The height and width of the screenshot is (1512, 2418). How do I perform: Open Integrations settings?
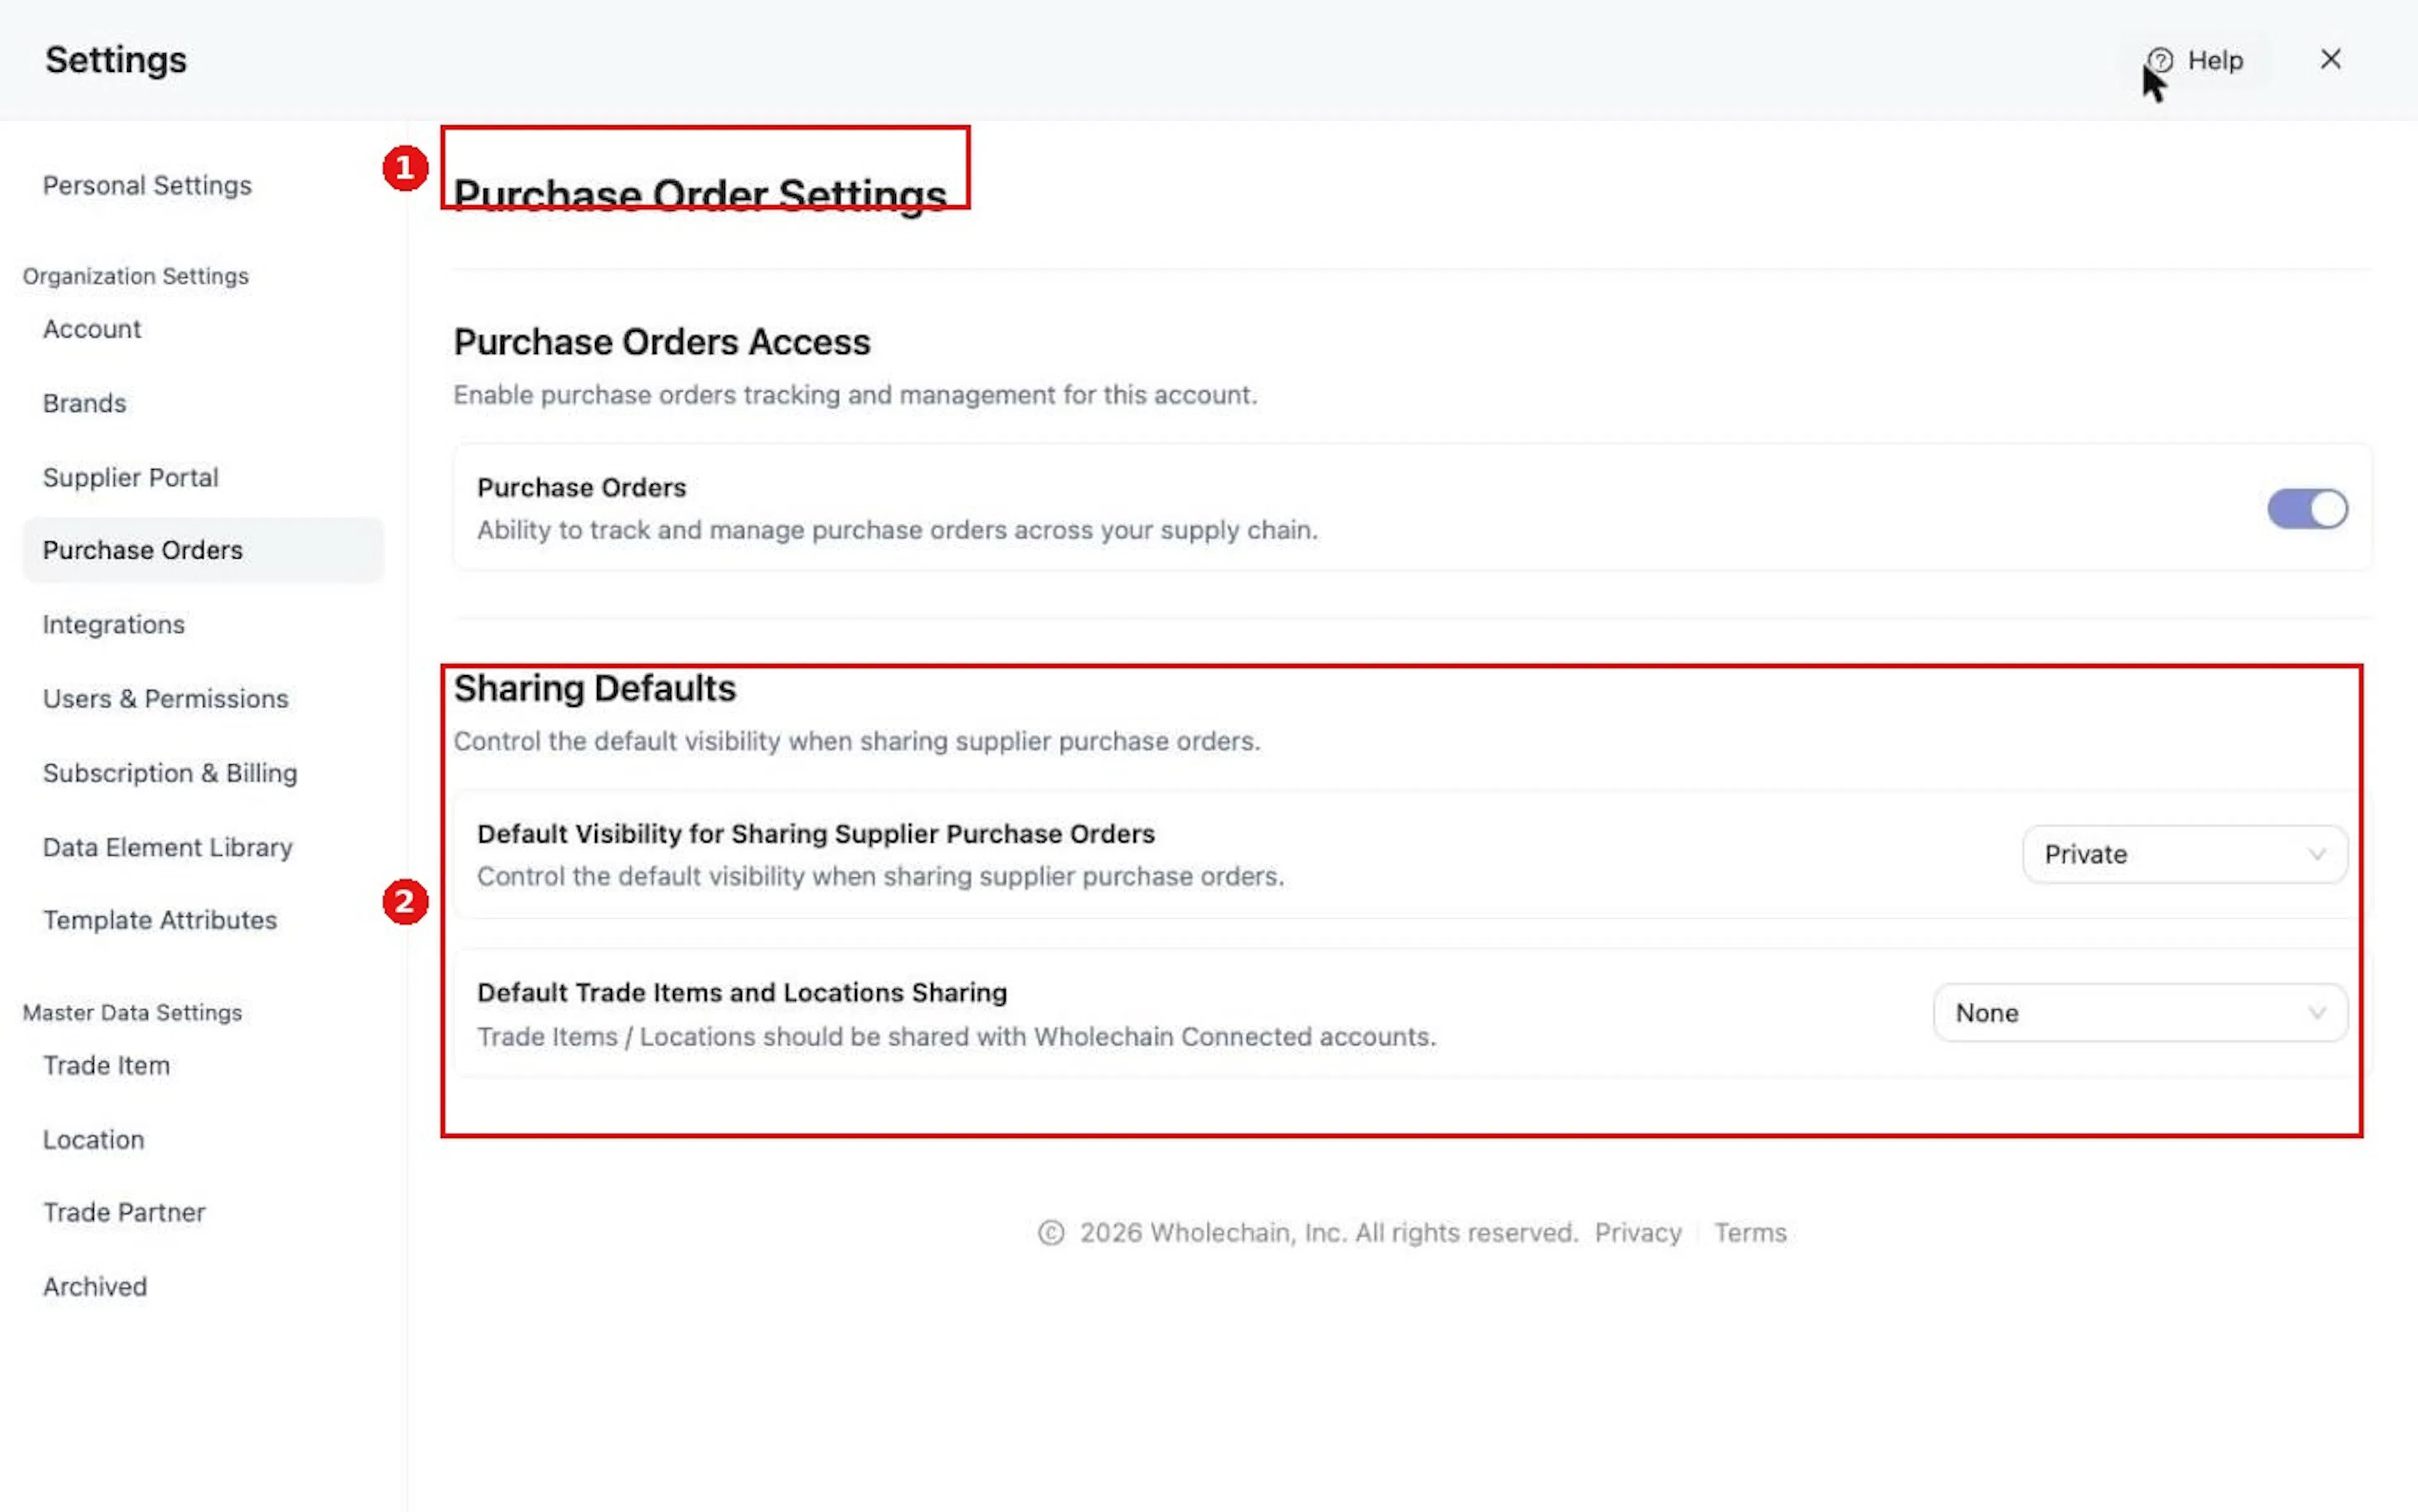(x=114, y=624)
